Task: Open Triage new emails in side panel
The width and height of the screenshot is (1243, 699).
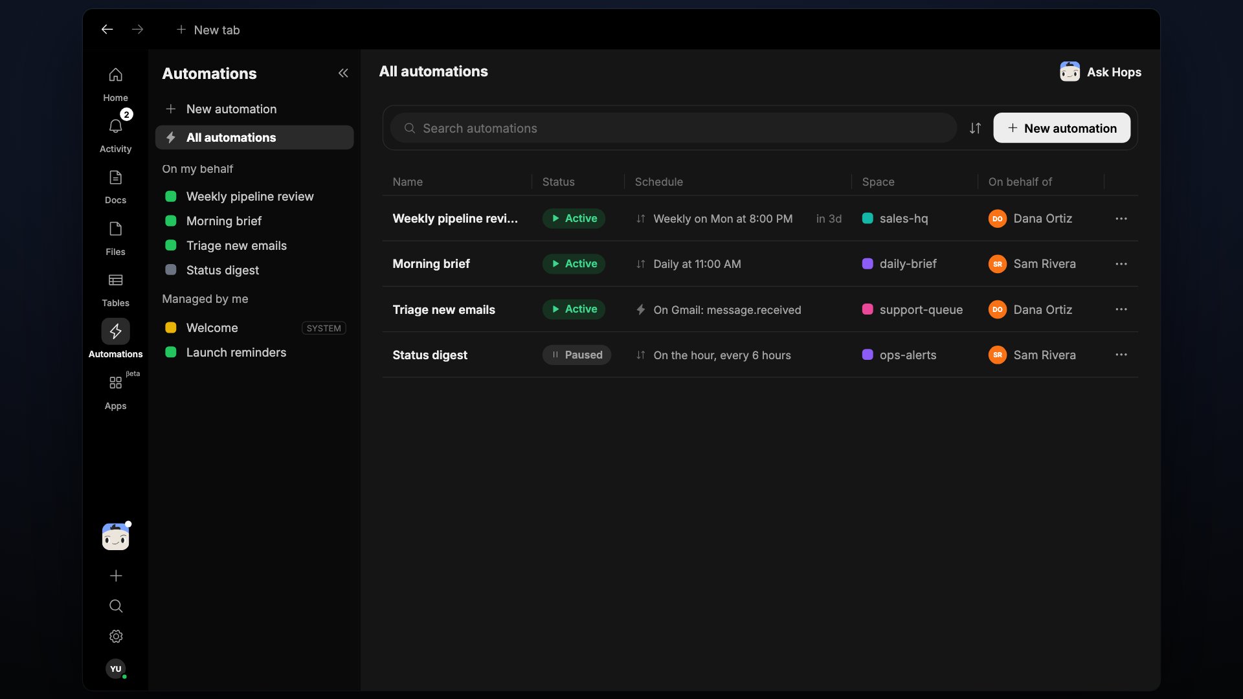Action: [x=254, y=246]
